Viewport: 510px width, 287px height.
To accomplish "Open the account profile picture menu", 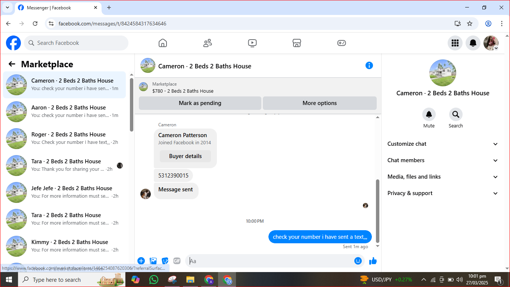I will tap(491, 43).
